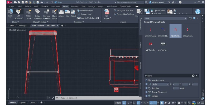
Task: Expand the Block panel dropdown
Action: tap(15, 22)
